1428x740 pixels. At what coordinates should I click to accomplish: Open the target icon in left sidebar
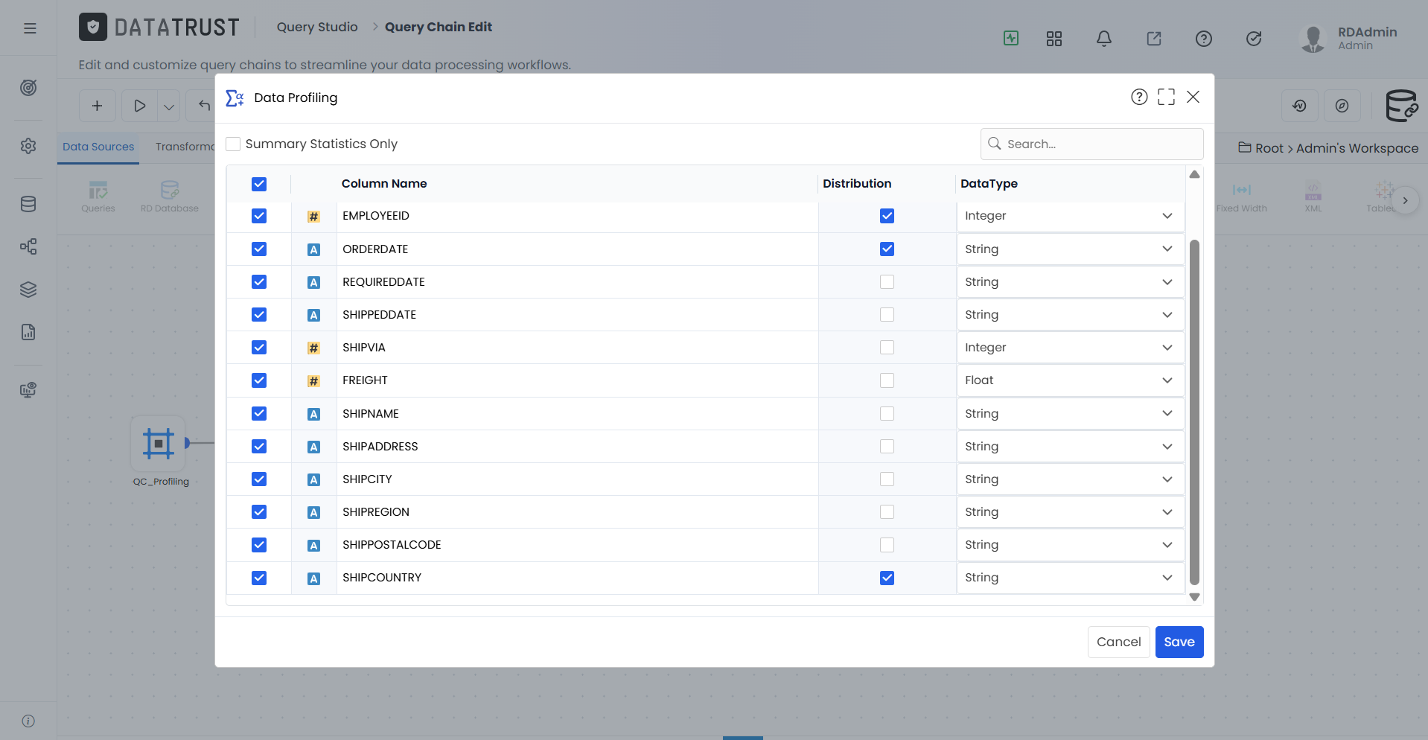pos(28,88)
